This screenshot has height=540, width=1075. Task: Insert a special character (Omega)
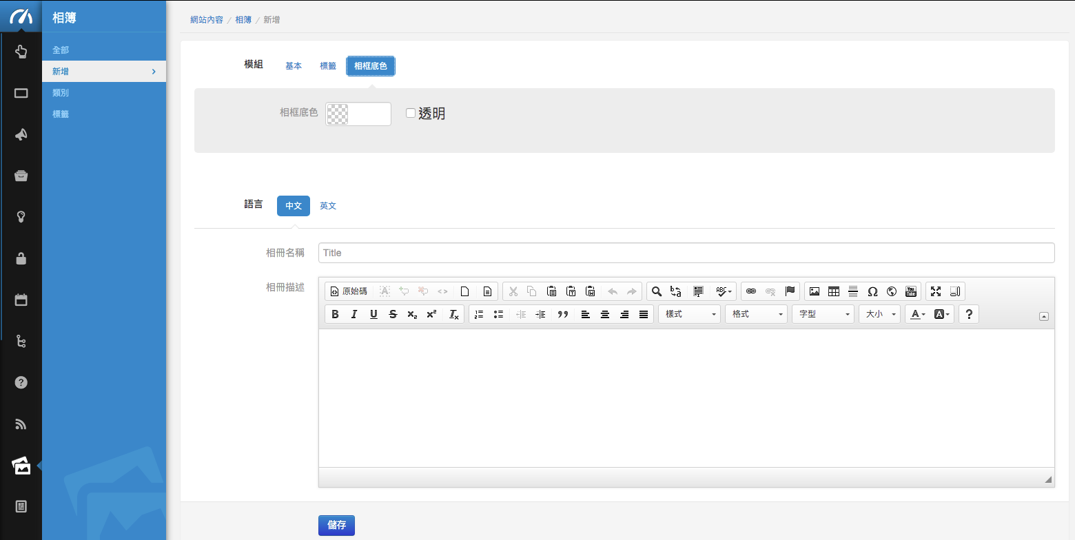click(872, 291)
